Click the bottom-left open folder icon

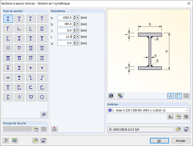(36, 140)
